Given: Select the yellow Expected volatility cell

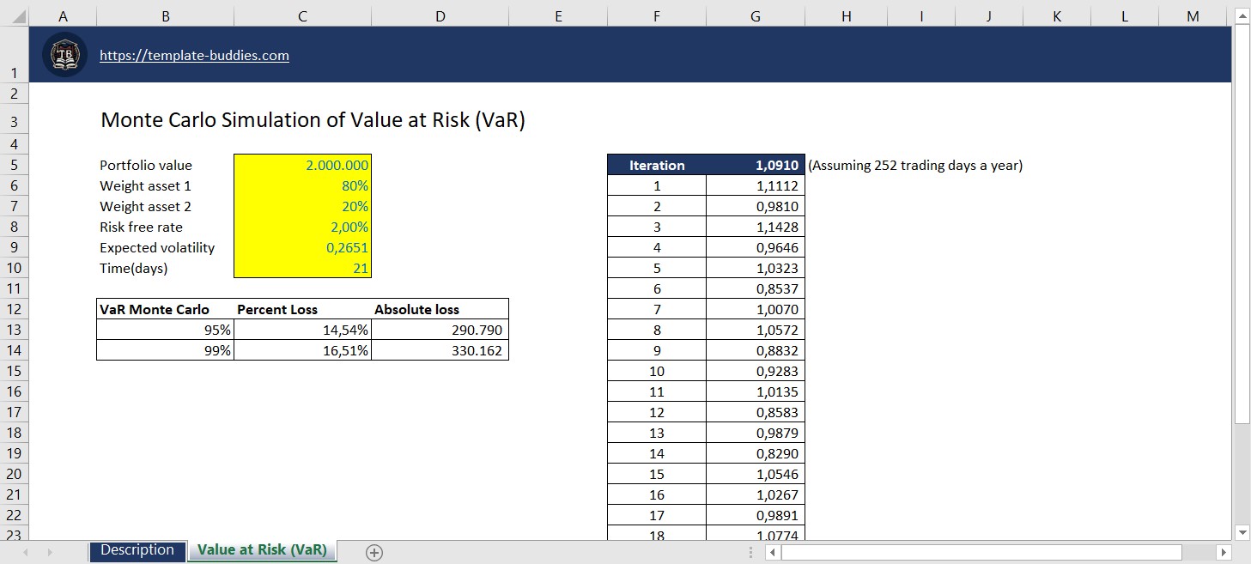Looking at the screenshot, I should pyautogui.click(x=302, y=247).
